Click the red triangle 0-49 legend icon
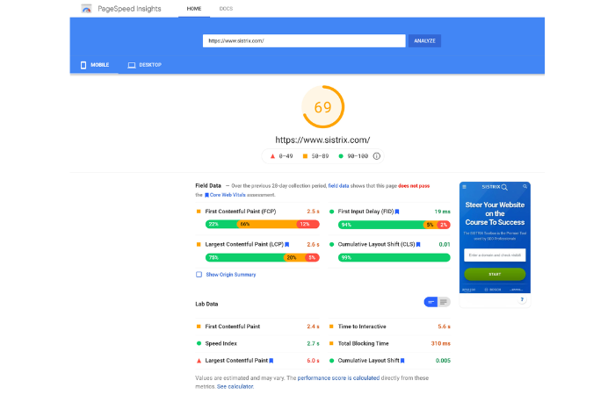Screen dimensions: 615x395 tap(272, 156)
